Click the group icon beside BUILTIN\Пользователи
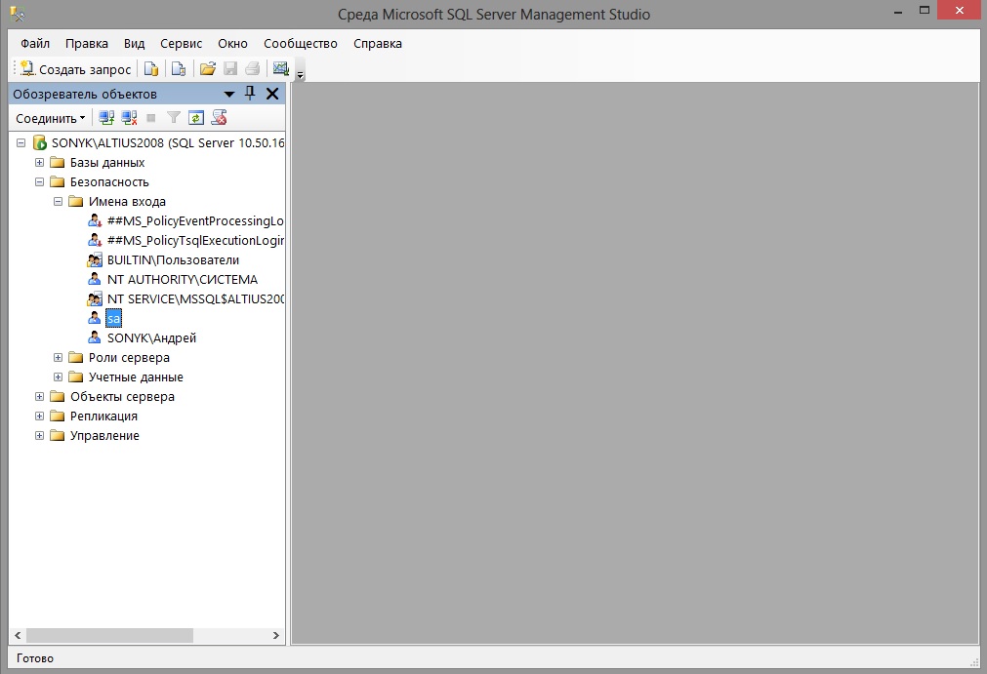Viewport: 987px width, 674px height. point(95,259)
